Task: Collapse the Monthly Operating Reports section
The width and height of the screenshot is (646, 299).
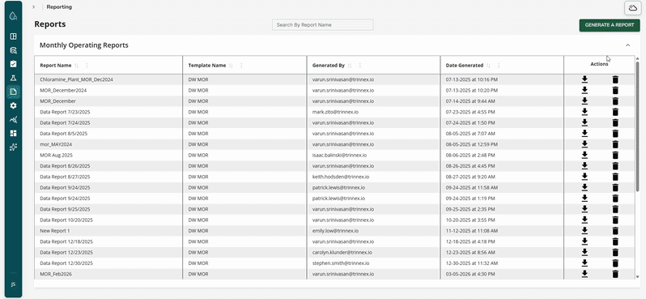Action: point(627,45)
